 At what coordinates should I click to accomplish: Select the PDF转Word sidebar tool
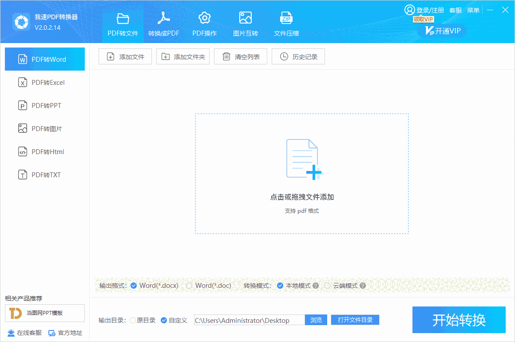click(44, 59)
